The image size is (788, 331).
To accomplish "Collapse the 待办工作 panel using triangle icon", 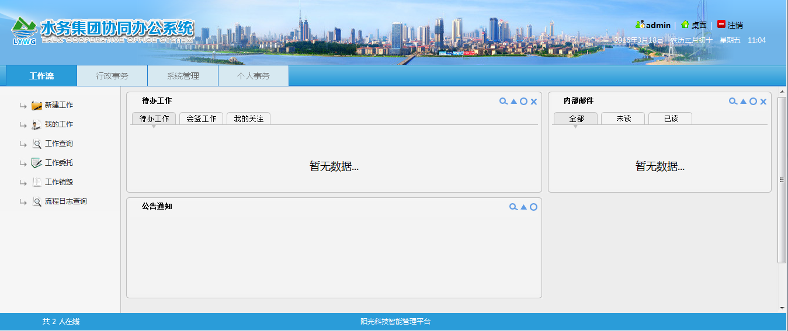I will [x=513, y=102].
